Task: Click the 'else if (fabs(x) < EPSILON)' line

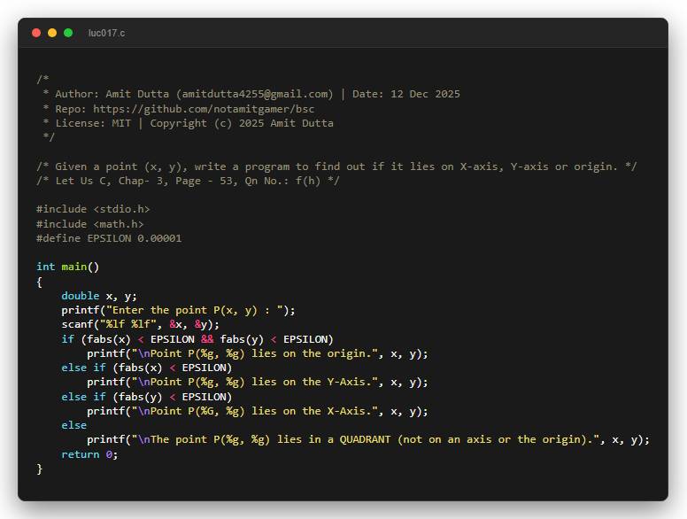Action: 146,368
